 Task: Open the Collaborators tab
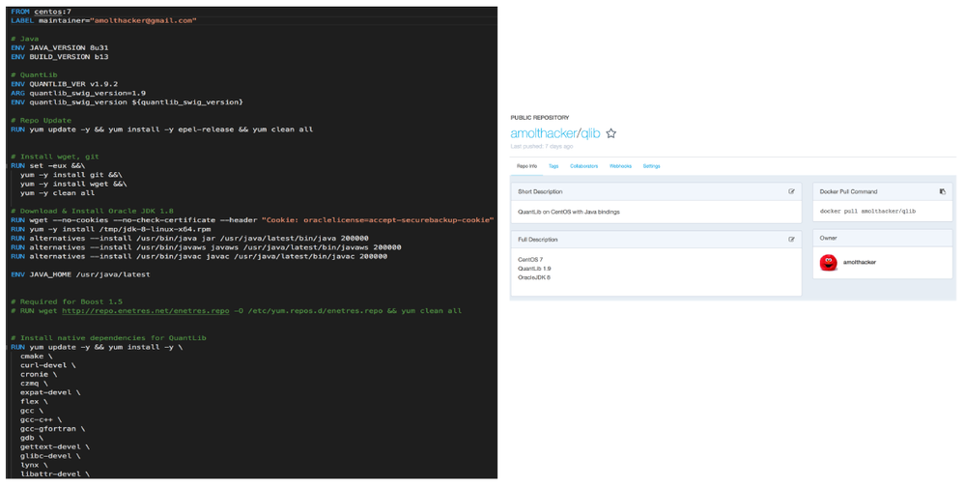click(583, 166)
